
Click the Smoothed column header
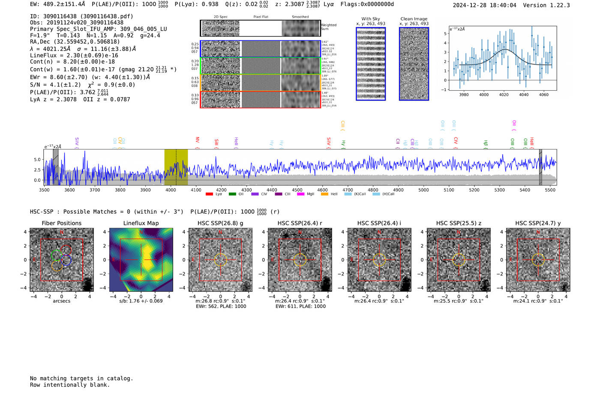pyautogui.click(x=300, y=17)
